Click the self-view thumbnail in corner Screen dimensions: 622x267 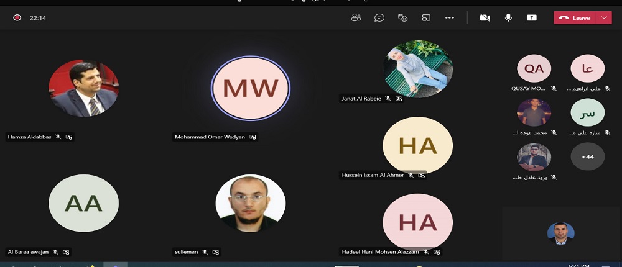pos(560,233)
